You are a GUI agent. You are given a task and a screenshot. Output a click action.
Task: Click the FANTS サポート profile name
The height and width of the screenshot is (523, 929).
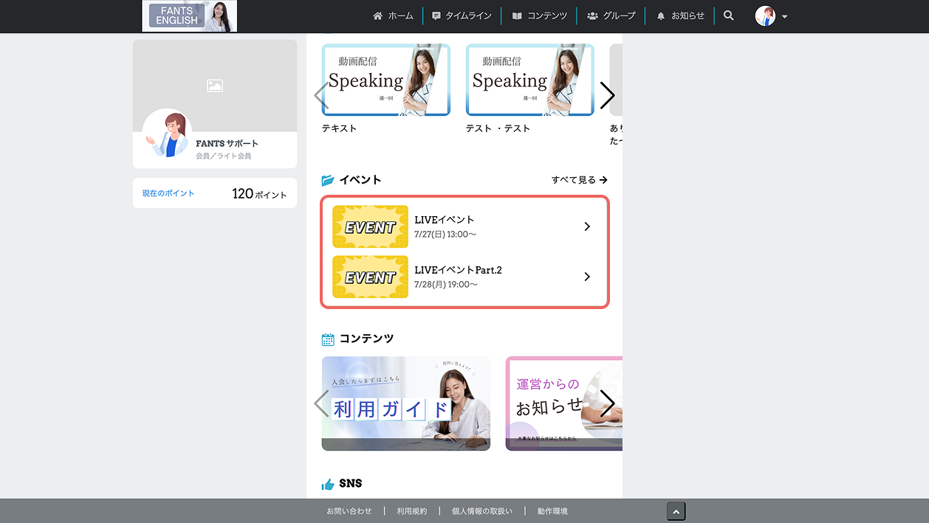227,143
